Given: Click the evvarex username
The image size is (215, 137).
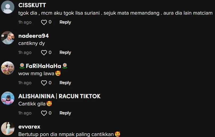Looking at the screenshot, I should 29,127.
